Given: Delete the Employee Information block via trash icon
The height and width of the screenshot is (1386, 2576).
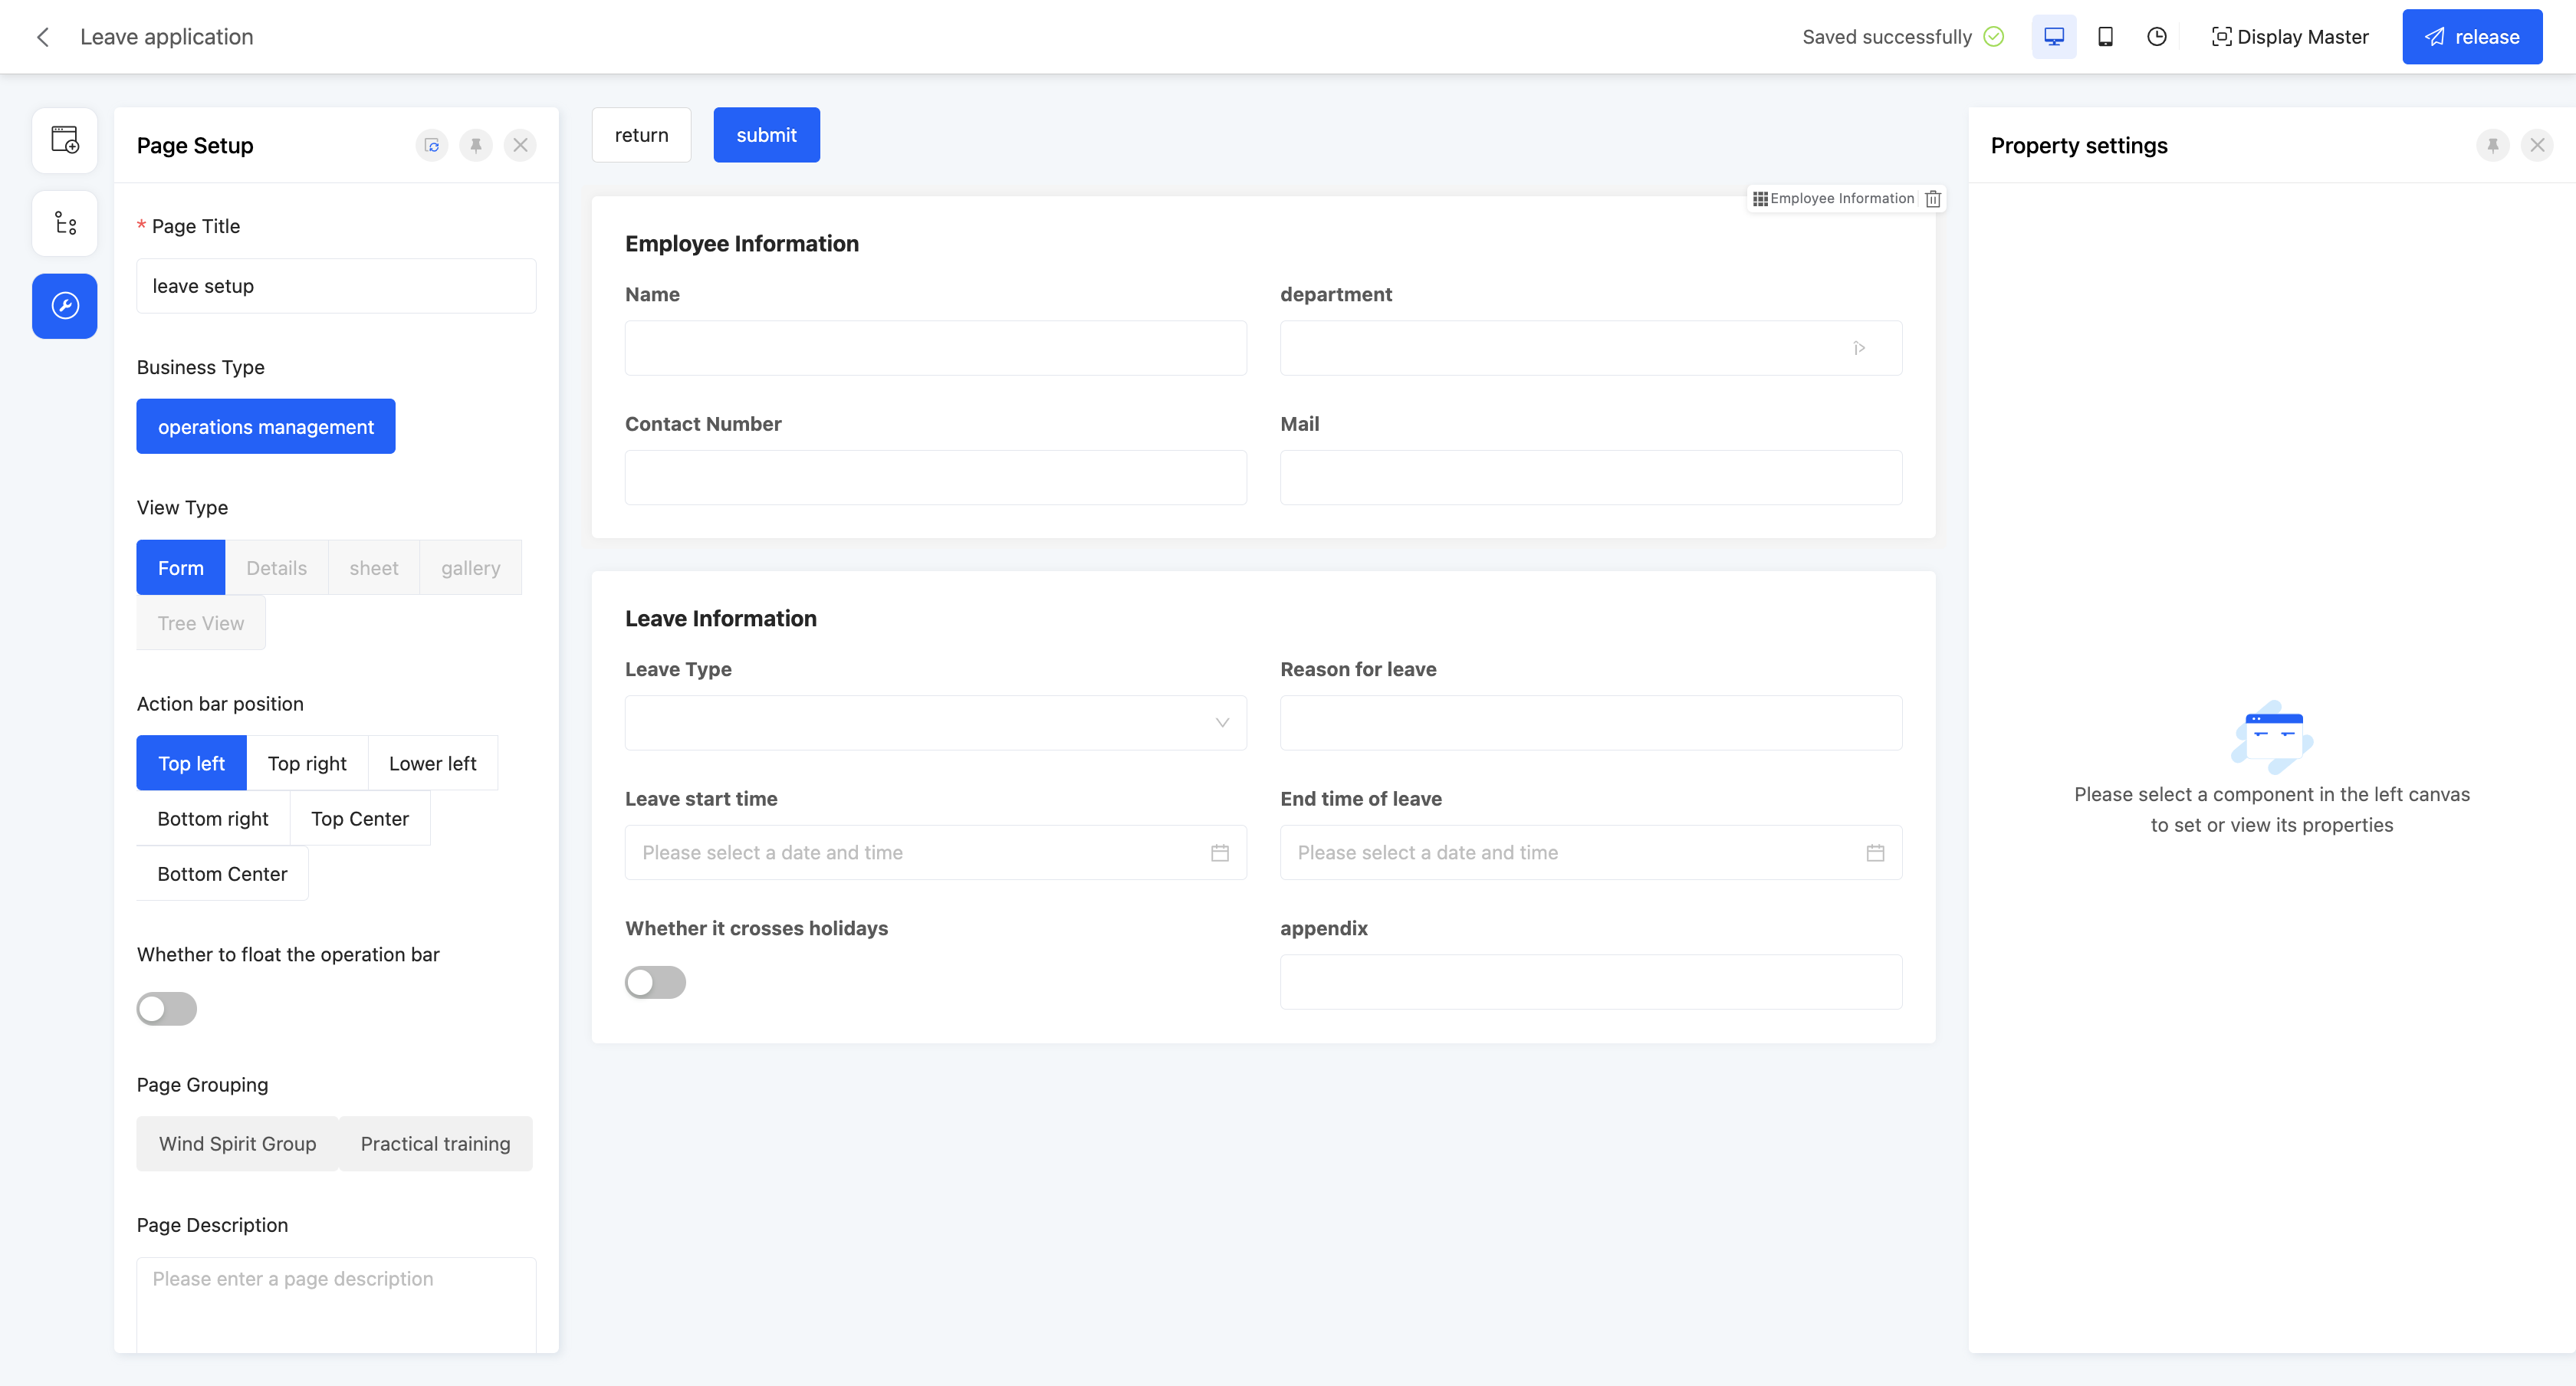Looking at the screenshot, I should [x=1933, y=199].
